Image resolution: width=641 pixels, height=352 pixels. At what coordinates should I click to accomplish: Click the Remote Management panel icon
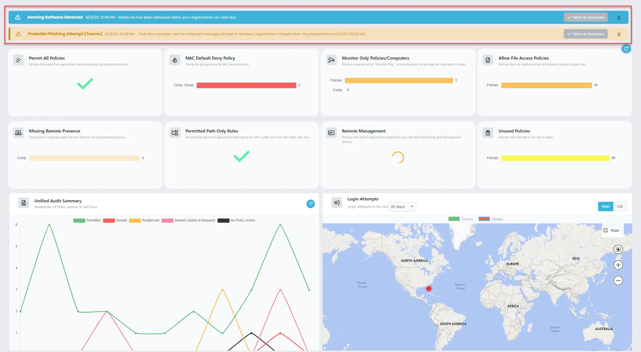tap(331, 133)
